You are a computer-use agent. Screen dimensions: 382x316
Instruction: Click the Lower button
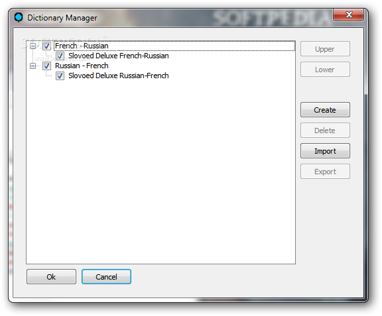[325, 70]
